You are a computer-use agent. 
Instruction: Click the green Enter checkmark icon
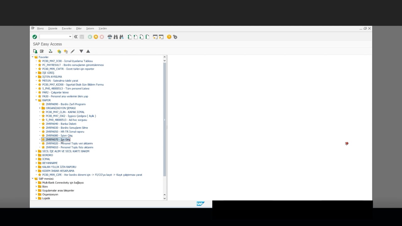click(x=35, y=37)
